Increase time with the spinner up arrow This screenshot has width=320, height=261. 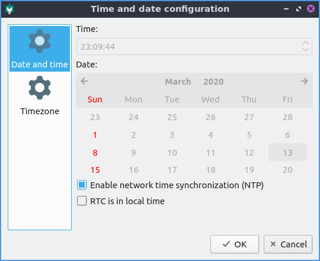(306, 43)
